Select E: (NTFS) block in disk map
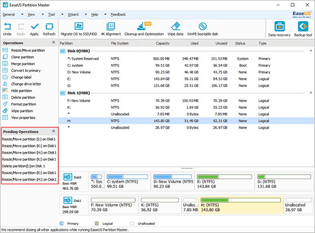Viewport: 315px width, 233px height. (225, 182)
